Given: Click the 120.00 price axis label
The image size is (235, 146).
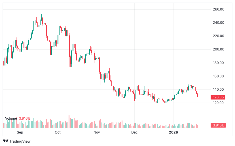Looking at the screenshot, I should coord(219,103).
